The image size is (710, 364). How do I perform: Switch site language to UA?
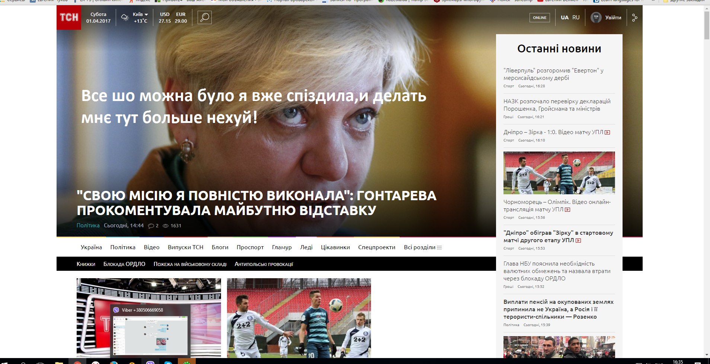tap(565, 17)
